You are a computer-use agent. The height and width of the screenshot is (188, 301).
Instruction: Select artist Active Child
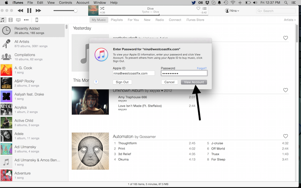33,123
